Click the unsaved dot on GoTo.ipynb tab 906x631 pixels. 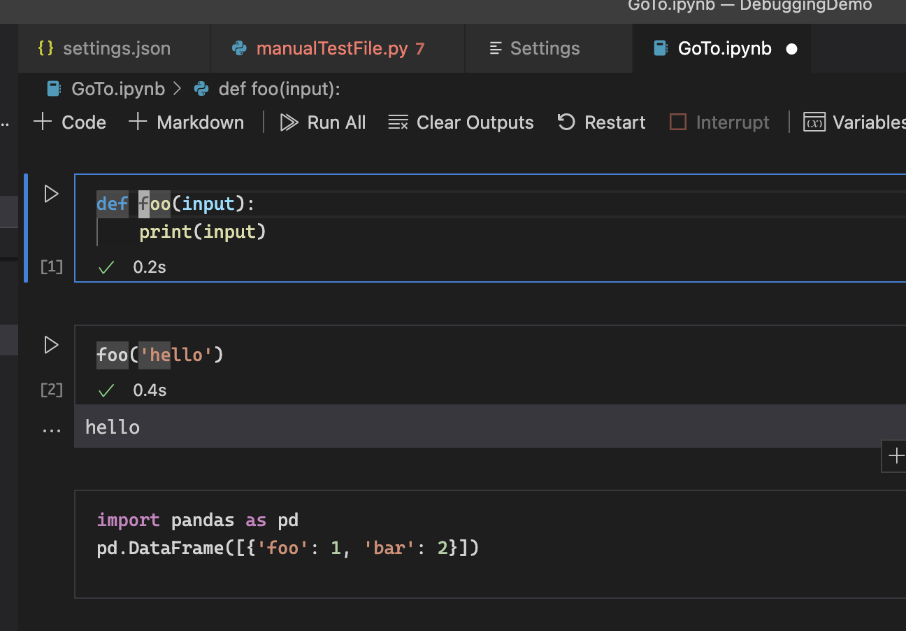tap(791, 49)
